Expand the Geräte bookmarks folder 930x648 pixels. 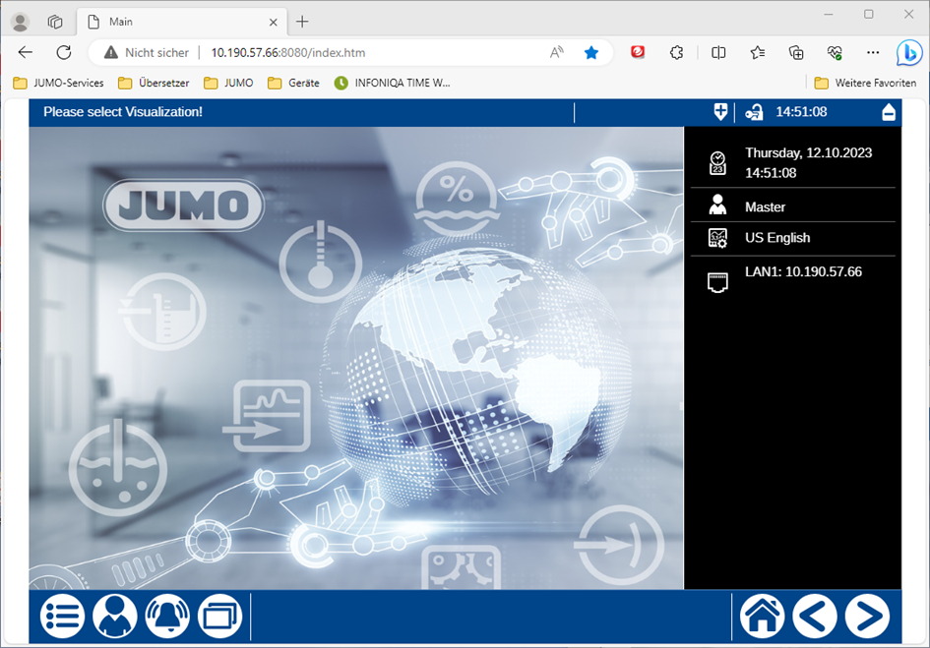point(293,84)
